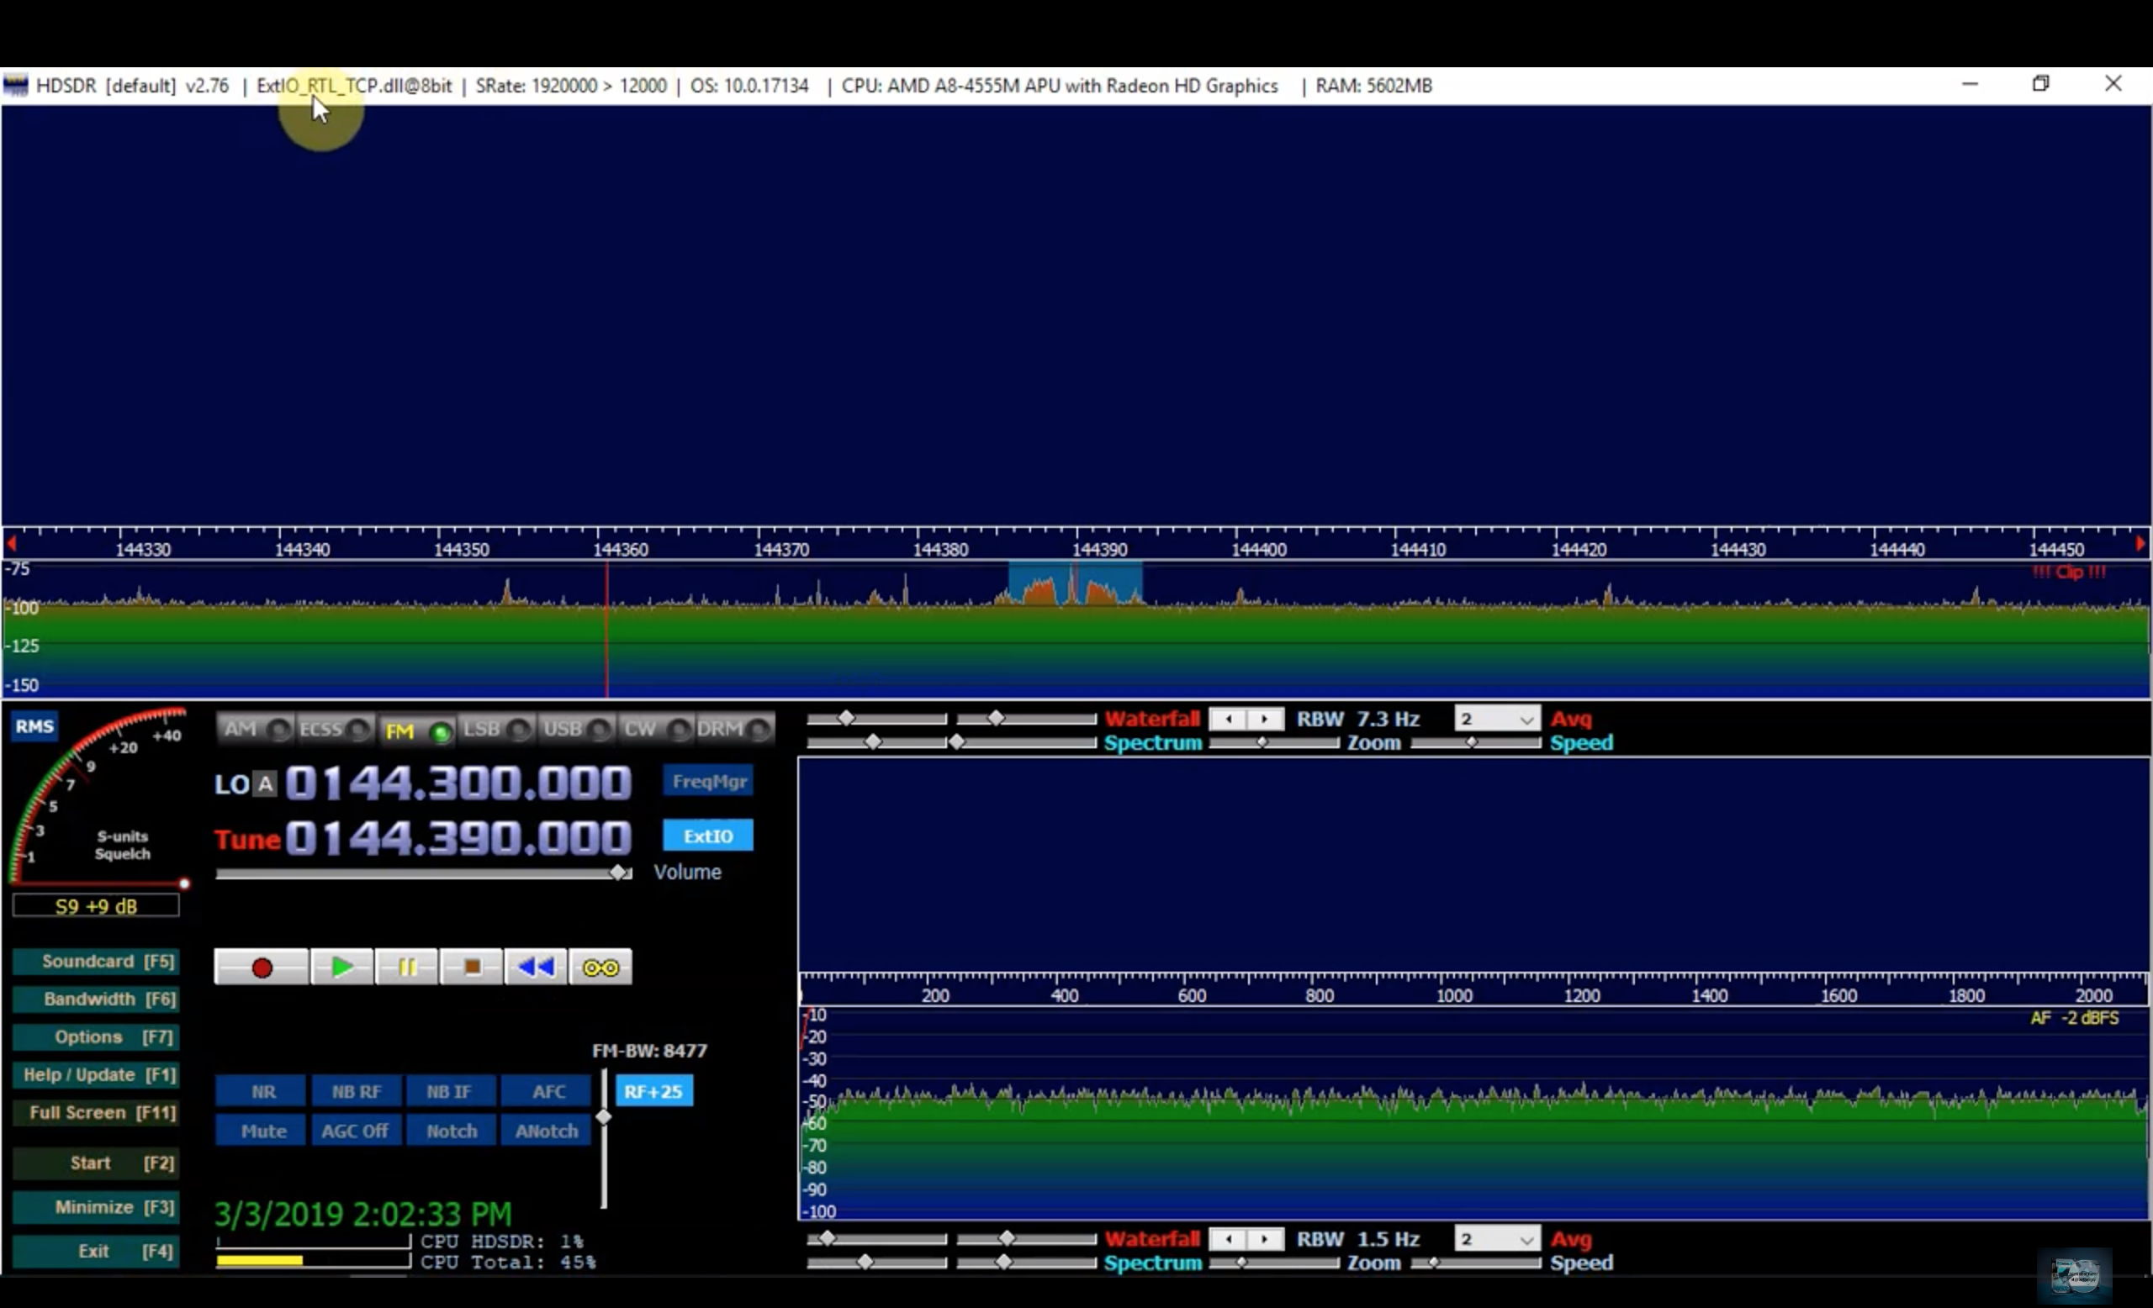Toggle the RF+25 gain button
The height and width of the screenshot is (1308, 2153).
[x=653, y=1091]
